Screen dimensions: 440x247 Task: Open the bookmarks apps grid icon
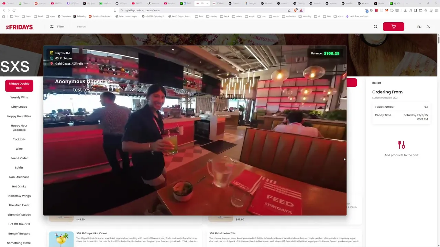pyautogui.click(x=3, y=16)
